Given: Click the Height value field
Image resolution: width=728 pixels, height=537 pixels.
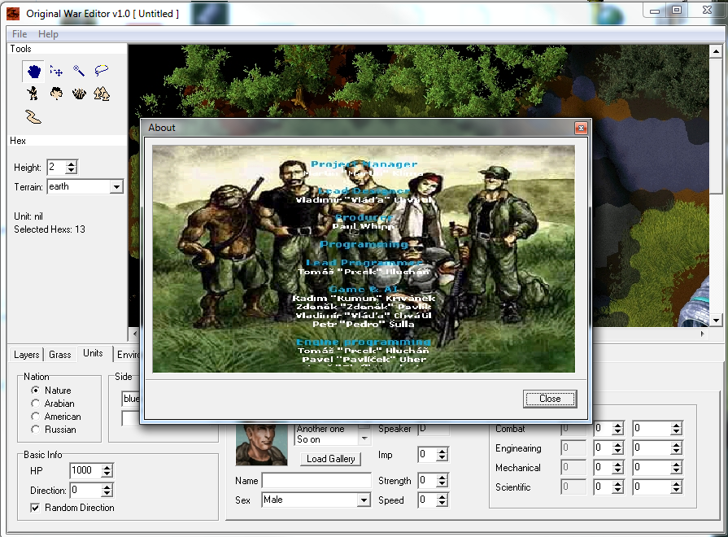Looking at the screenshot, I should click(57, 168).
